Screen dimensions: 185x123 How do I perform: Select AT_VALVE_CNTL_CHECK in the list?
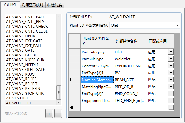click(27, 27)
